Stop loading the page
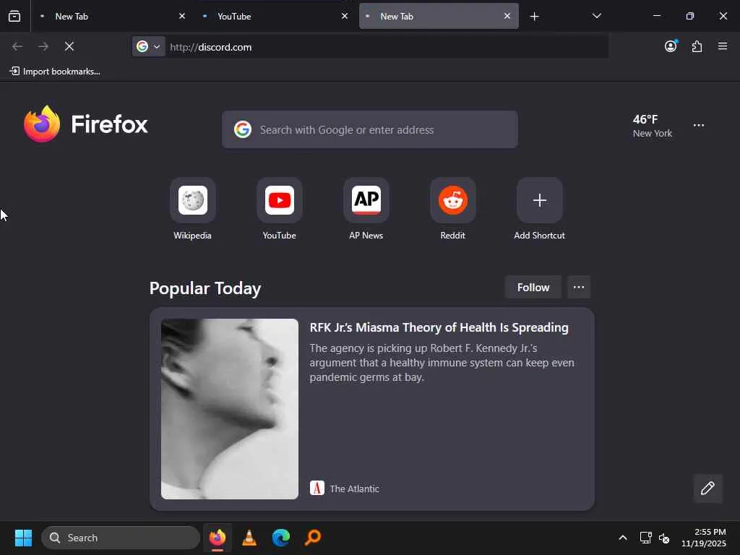 click(69, 46)
